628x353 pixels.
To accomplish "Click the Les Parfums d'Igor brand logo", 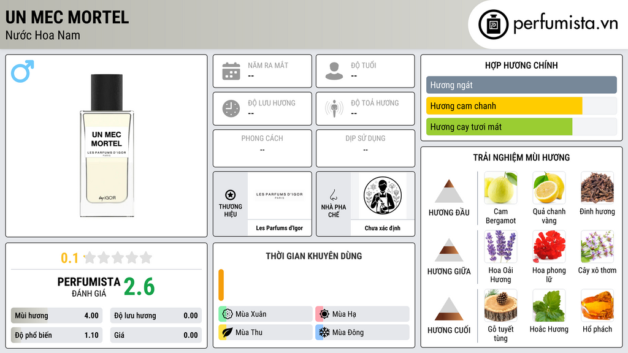I will (x=280, y=195).
